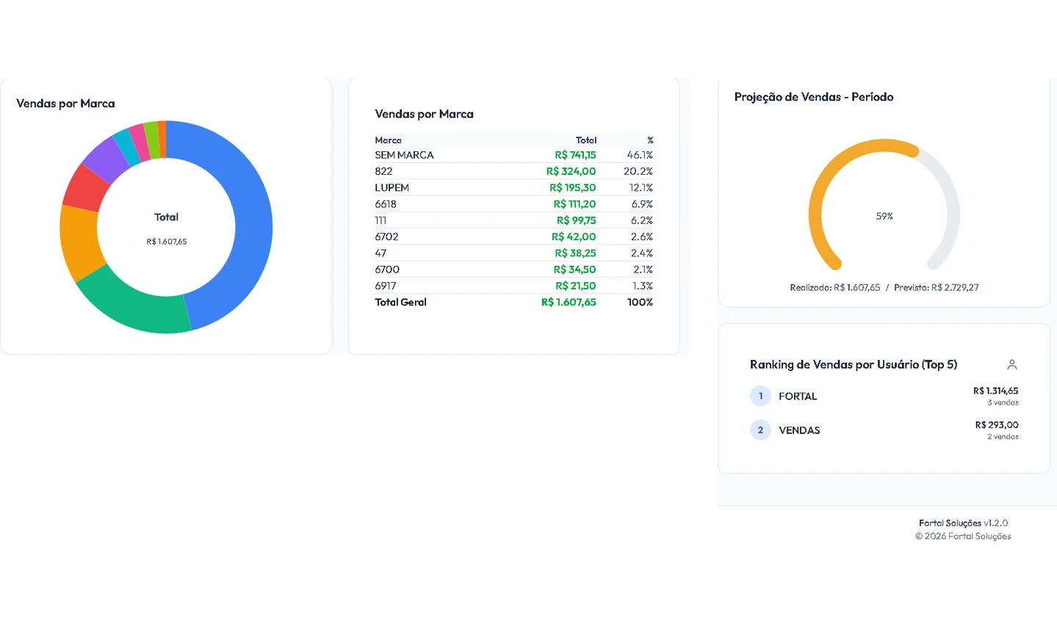Click rank badge 1 next to FORTAL
1057x625 pixels.
click(x=760, y=396)
